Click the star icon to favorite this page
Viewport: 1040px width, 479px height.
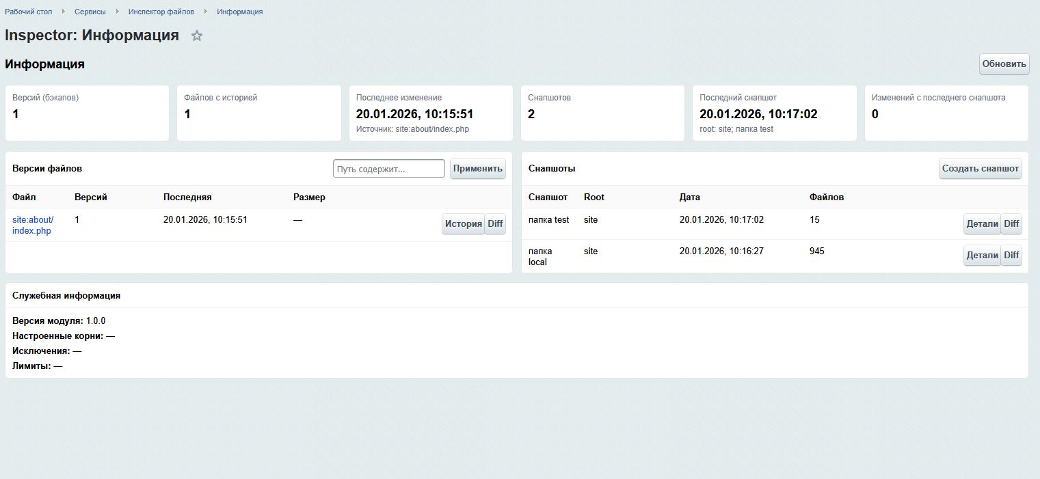pyautogui.click(x=197, y=36)
